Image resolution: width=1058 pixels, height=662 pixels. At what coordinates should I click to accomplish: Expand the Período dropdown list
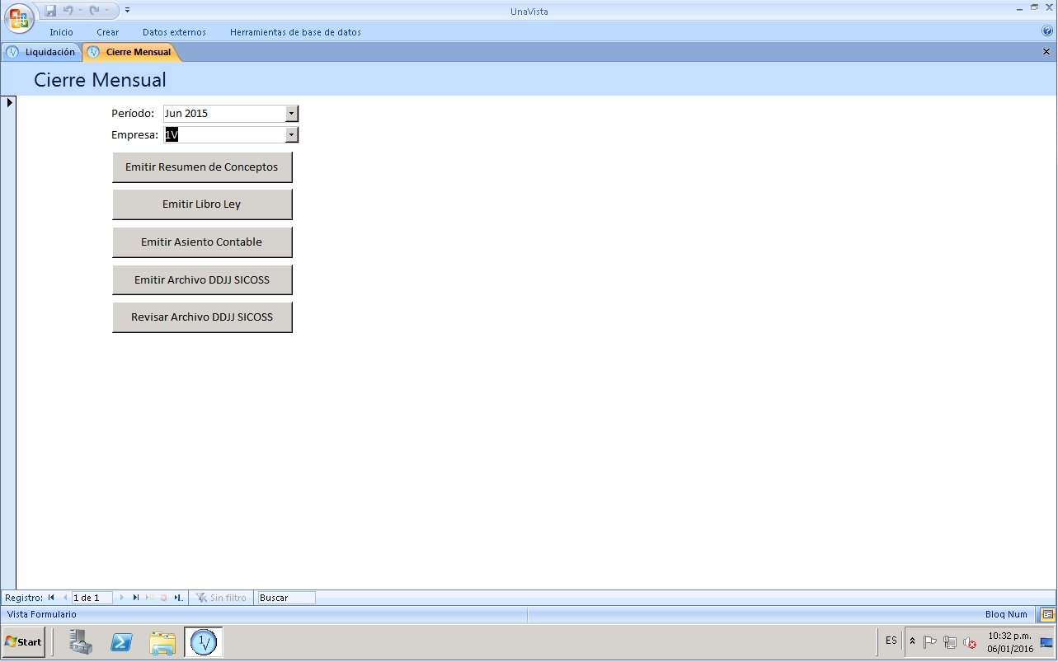pos(291,114)
